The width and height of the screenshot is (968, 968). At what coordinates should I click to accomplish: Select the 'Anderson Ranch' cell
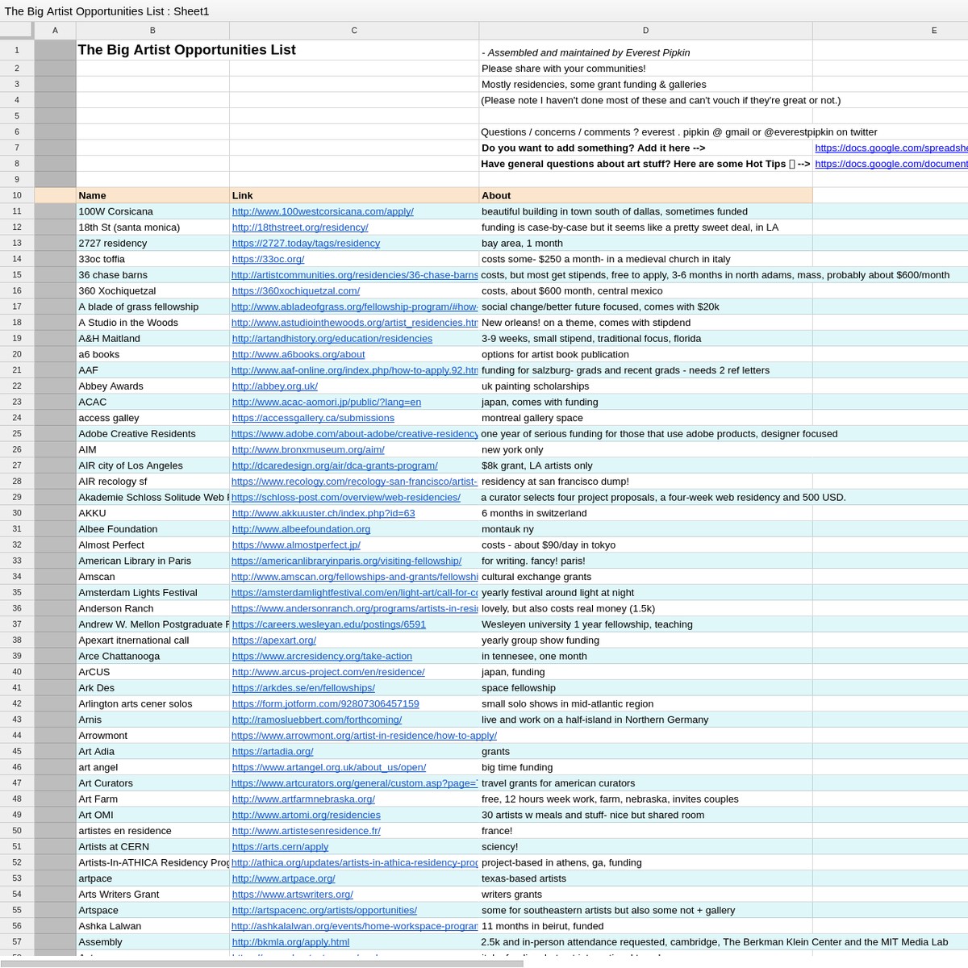(x=152, y=608)
